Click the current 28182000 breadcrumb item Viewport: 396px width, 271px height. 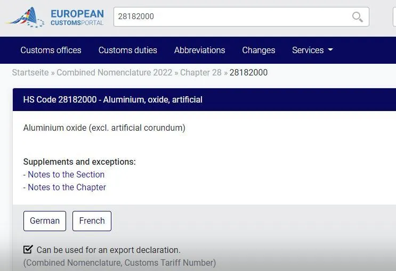pyautogui.click(x=248, y=72)
